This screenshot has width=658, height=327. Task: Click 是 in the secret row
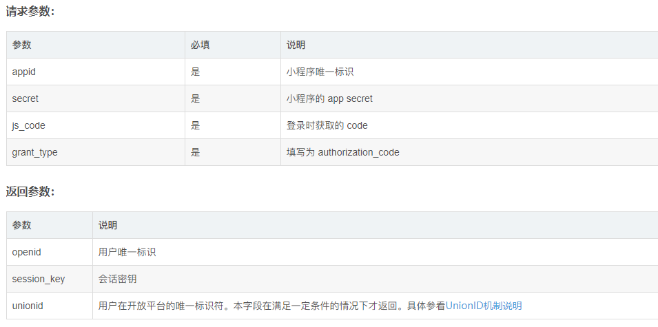tap(196, 98)
